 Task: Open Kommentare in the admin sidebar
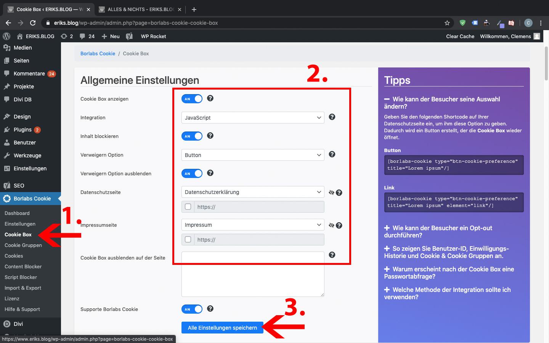click(x=29, y=74)
